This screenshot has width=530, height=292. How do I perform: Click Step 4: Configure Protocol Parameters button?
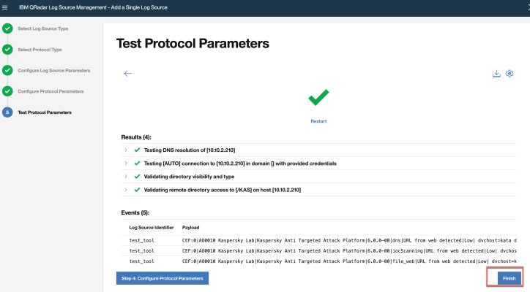pos(163,278)
